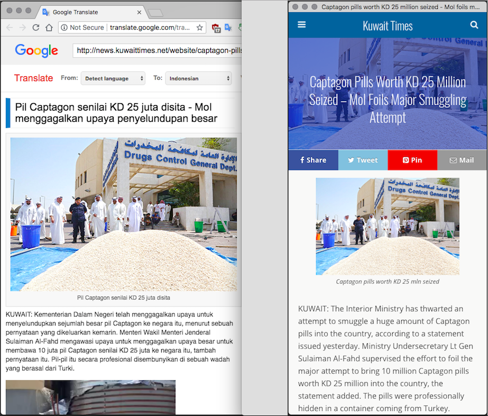
Task: Click the Translate page URL input field
Action: pyautogui.click(x=158, y=51)
